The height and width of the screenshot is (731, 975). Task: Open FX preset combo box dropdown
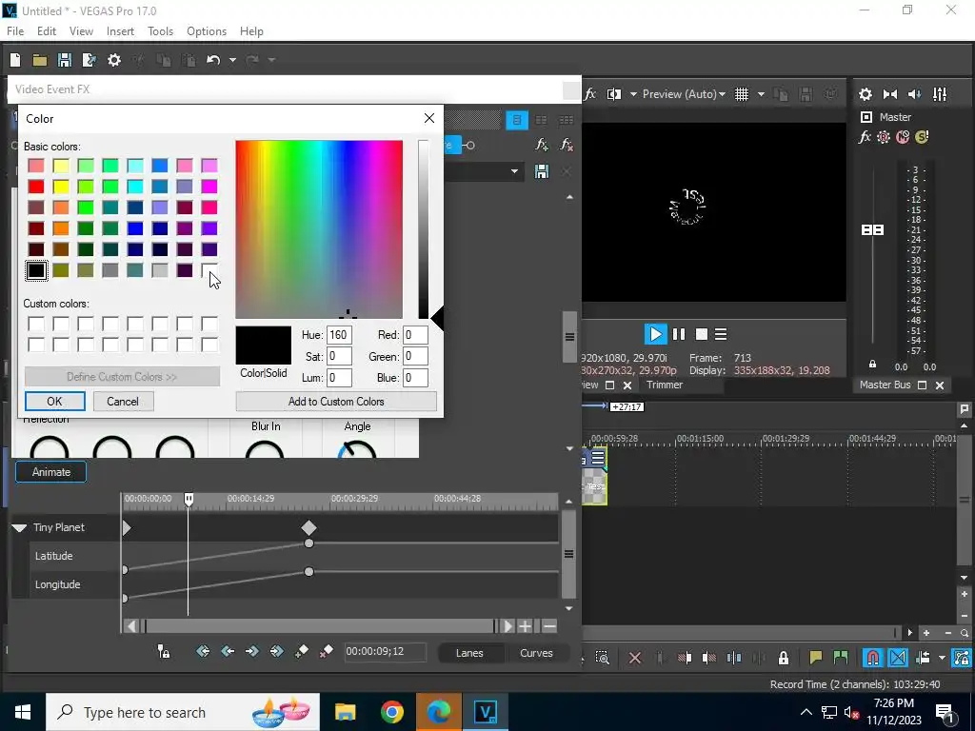point(514,171)
